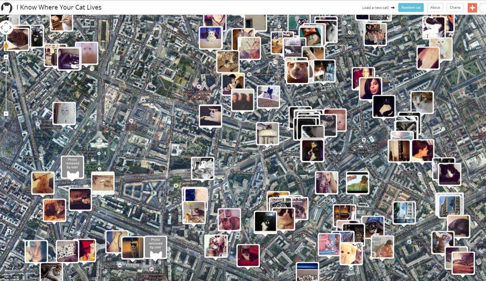Open the About page
Screen dimensions: 486x281
[435, 8]
